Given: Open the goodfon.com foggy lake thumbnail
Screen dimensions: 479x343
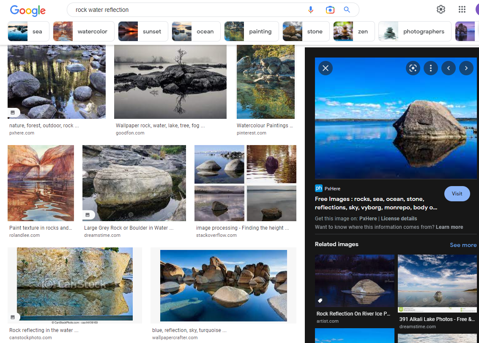Looking at the screenshot, I should click(170, 82).
